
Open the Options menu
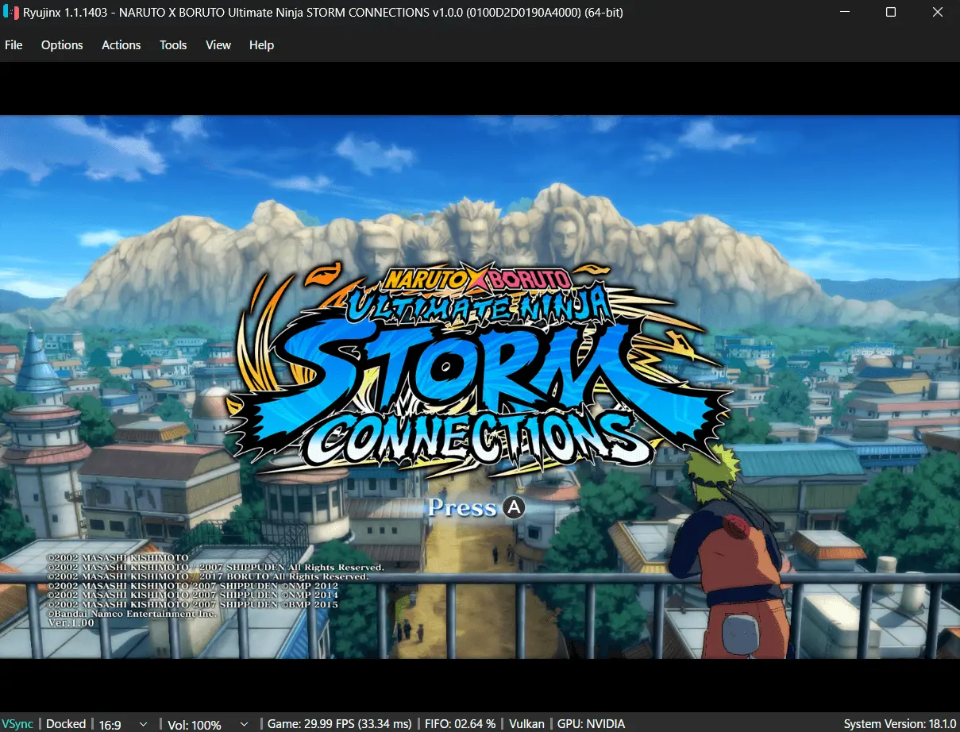tap(62, 45)
